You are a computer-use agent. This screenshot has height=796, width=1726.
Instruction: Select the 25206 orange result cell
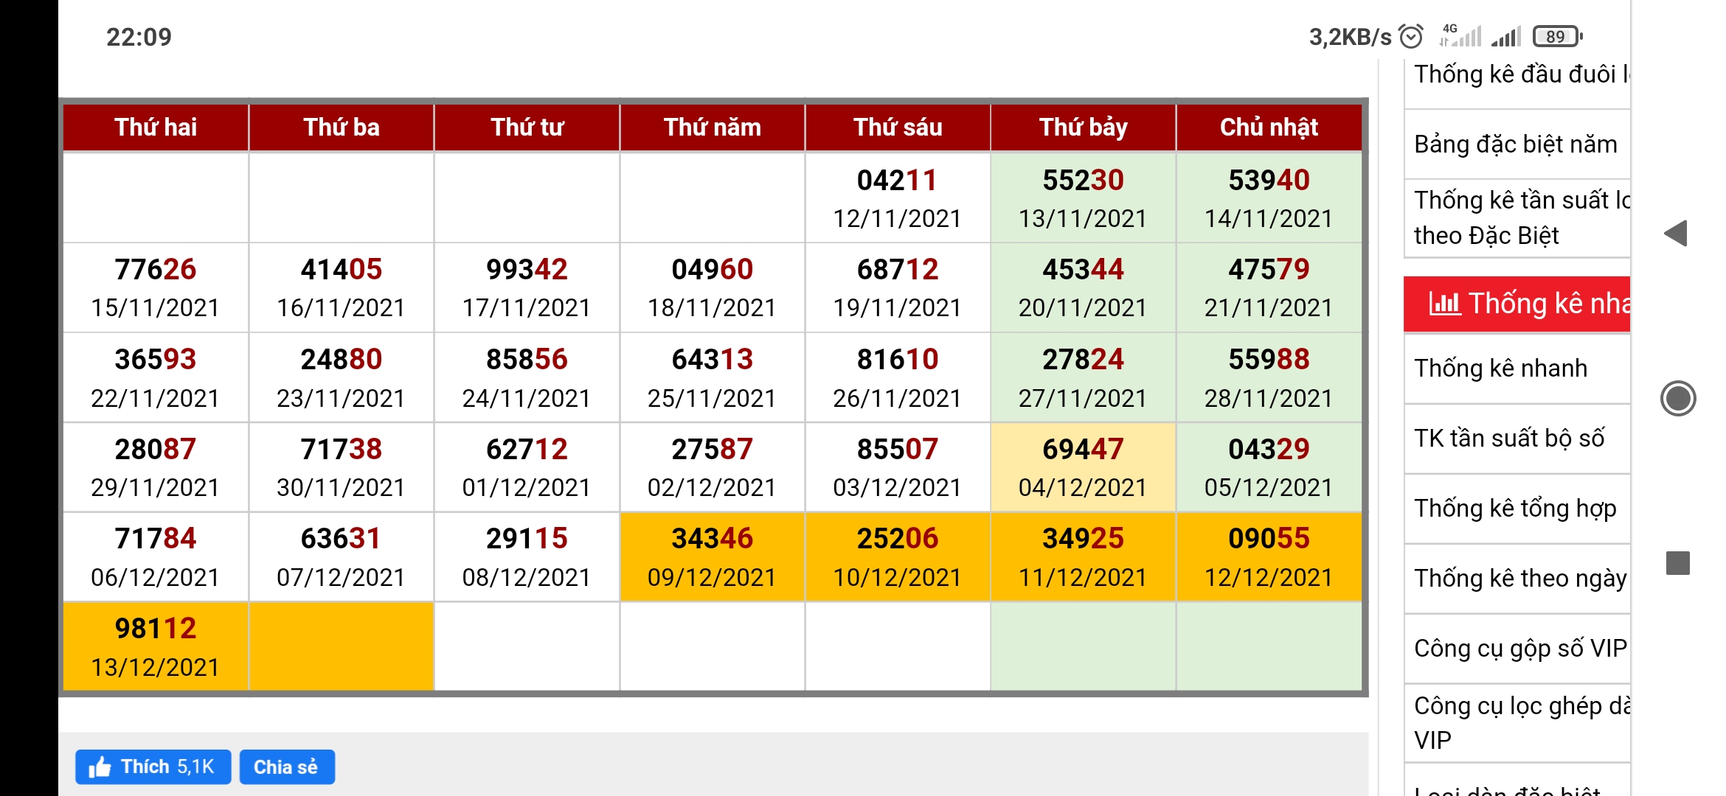(898, 557)
